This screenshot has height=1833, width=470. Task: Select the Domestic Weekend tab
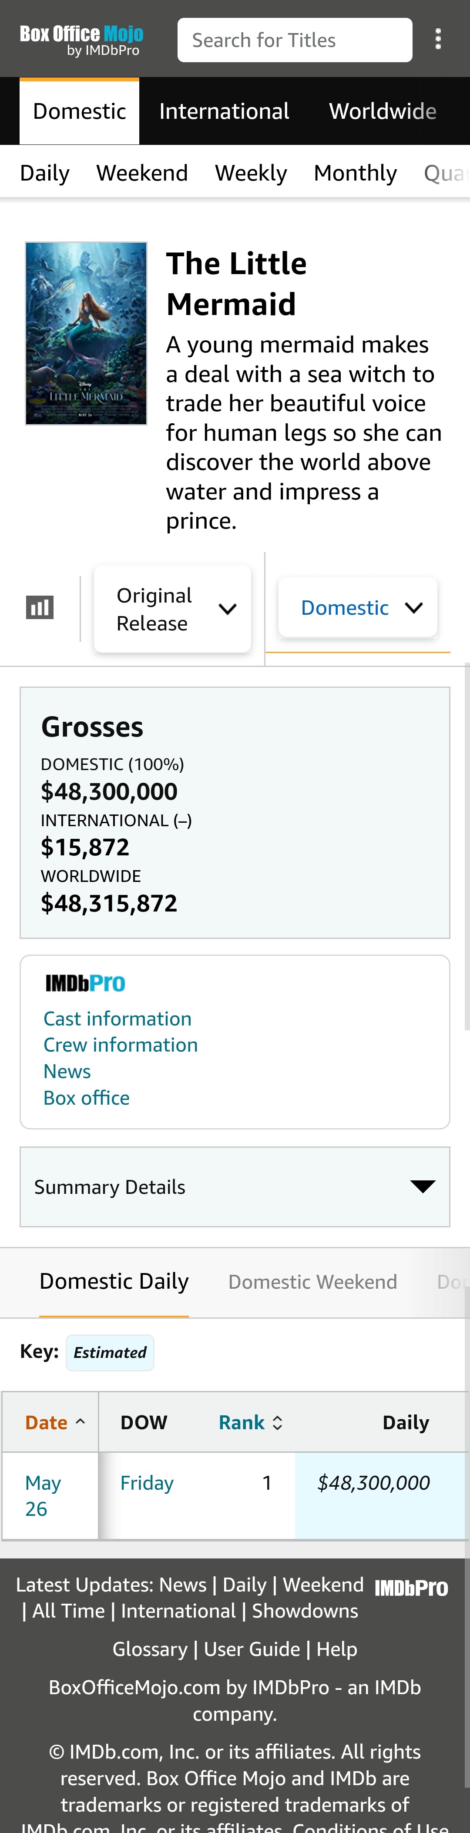point(312,1282)
